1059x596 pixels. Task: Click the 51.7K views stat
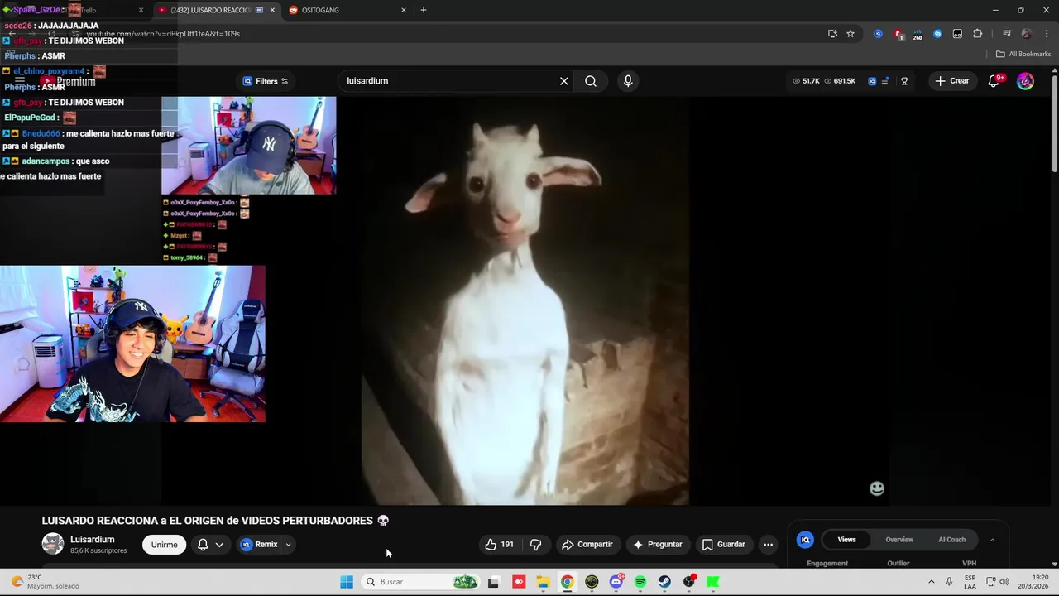point(807,81)
